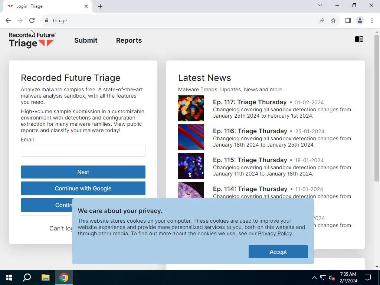Click the Recorded Future Triage logo
Image resolution: width=380 pixels, height=285 pixels.
click(x=32, y=40)
